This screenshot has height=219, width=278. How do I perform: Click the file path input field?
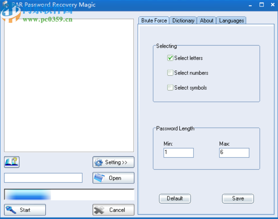[x=43, y=178]
